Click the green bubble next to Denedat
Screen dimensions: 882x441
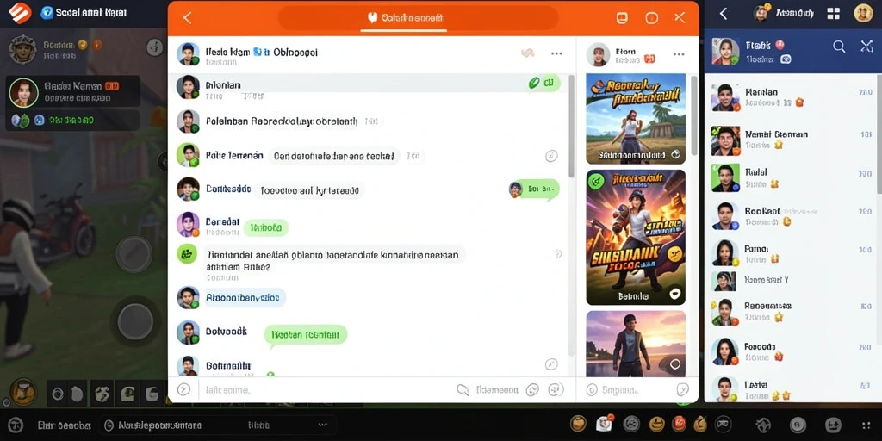265,227
